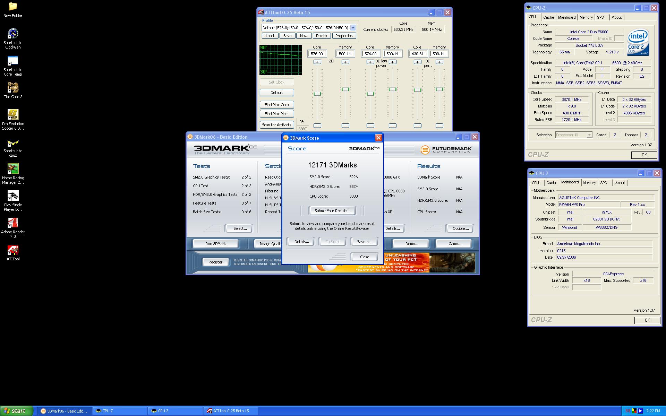Screen dimensions: 666x416
Task: Launch Horse Racing Manager desktop icon
Action: pyautogui.click(x=13, y=168)
